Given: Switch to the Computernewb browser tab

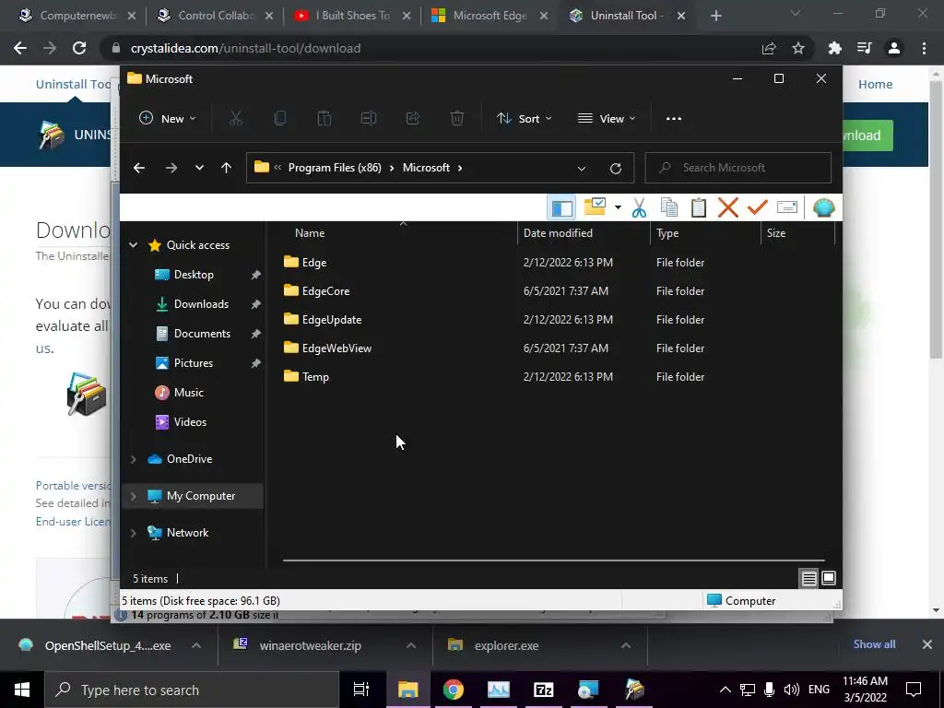Looking at the screenshot, I should 78,16.
